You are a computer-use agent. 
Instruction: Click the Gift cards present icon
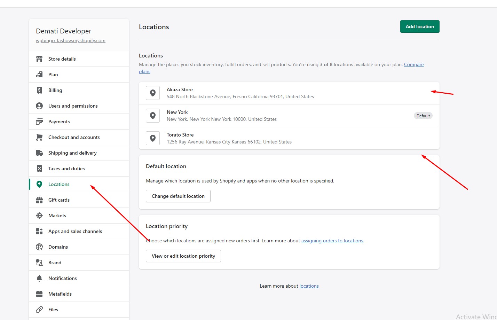click(x=39, y=200)
